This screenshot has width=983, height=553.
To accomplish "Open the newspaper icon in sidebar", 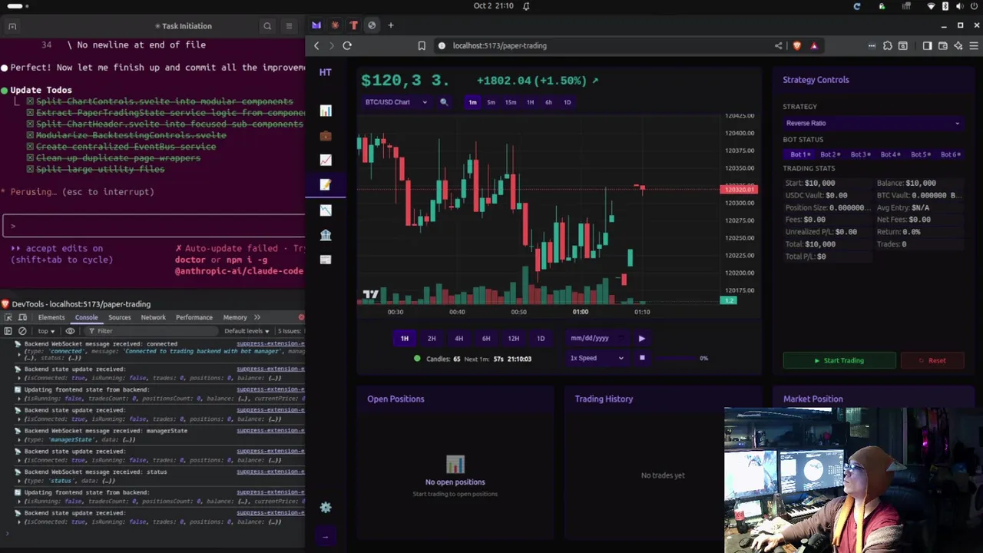I will (x=326, y=260).
